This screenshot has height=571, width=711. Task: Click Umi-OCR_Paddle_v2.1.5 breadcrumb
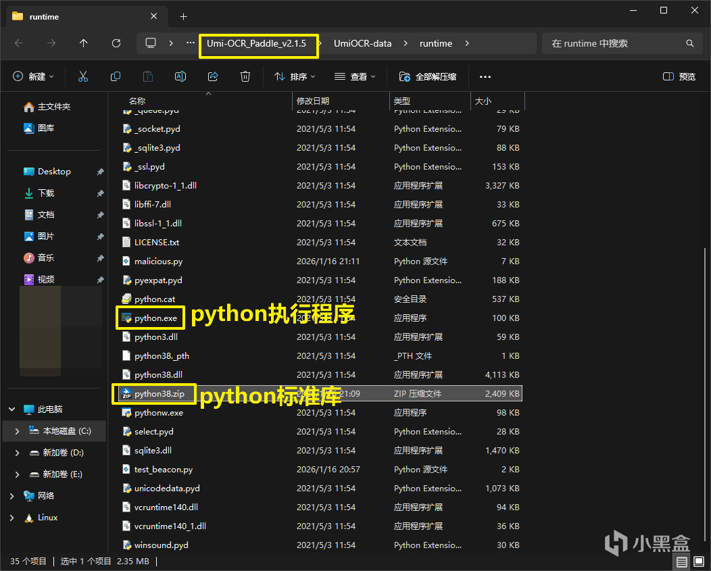tap(257, 43)
